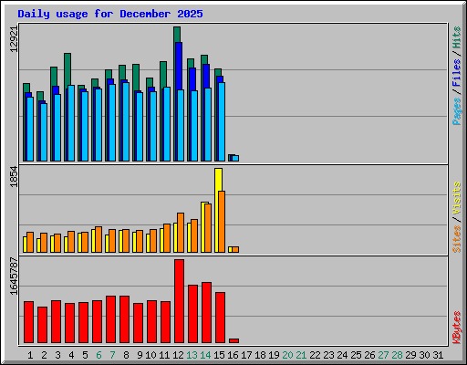Image resolution: width=467 pixels, height=365 pixels.
Task: Click the Sites legend label
Action: point(456,239)
